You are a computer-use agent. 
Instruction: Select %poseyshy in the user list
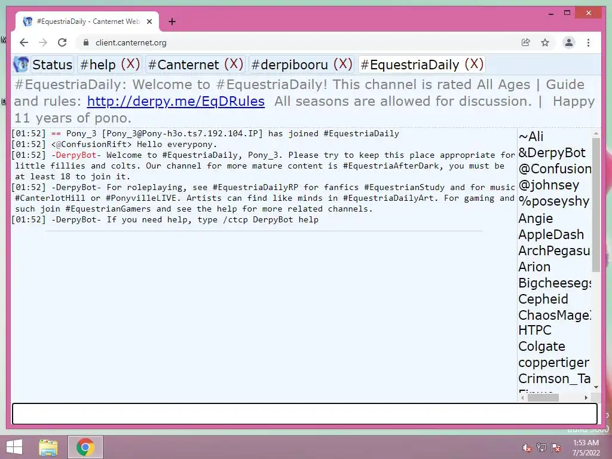pyautogui.click(x=554, y=201)
